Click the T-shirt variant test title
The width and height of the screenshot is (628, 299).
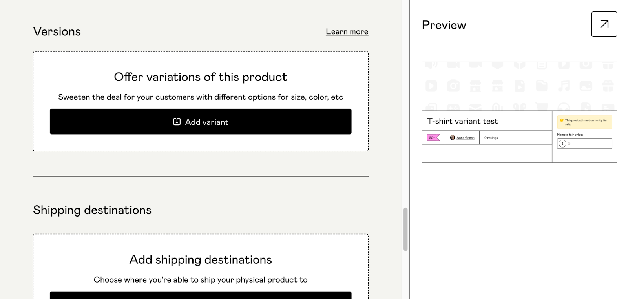point(462,121)
